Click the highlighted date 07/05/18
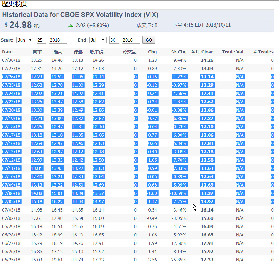Screen dimensions: 279x265 pyautogui.click(x=12, y=201)
